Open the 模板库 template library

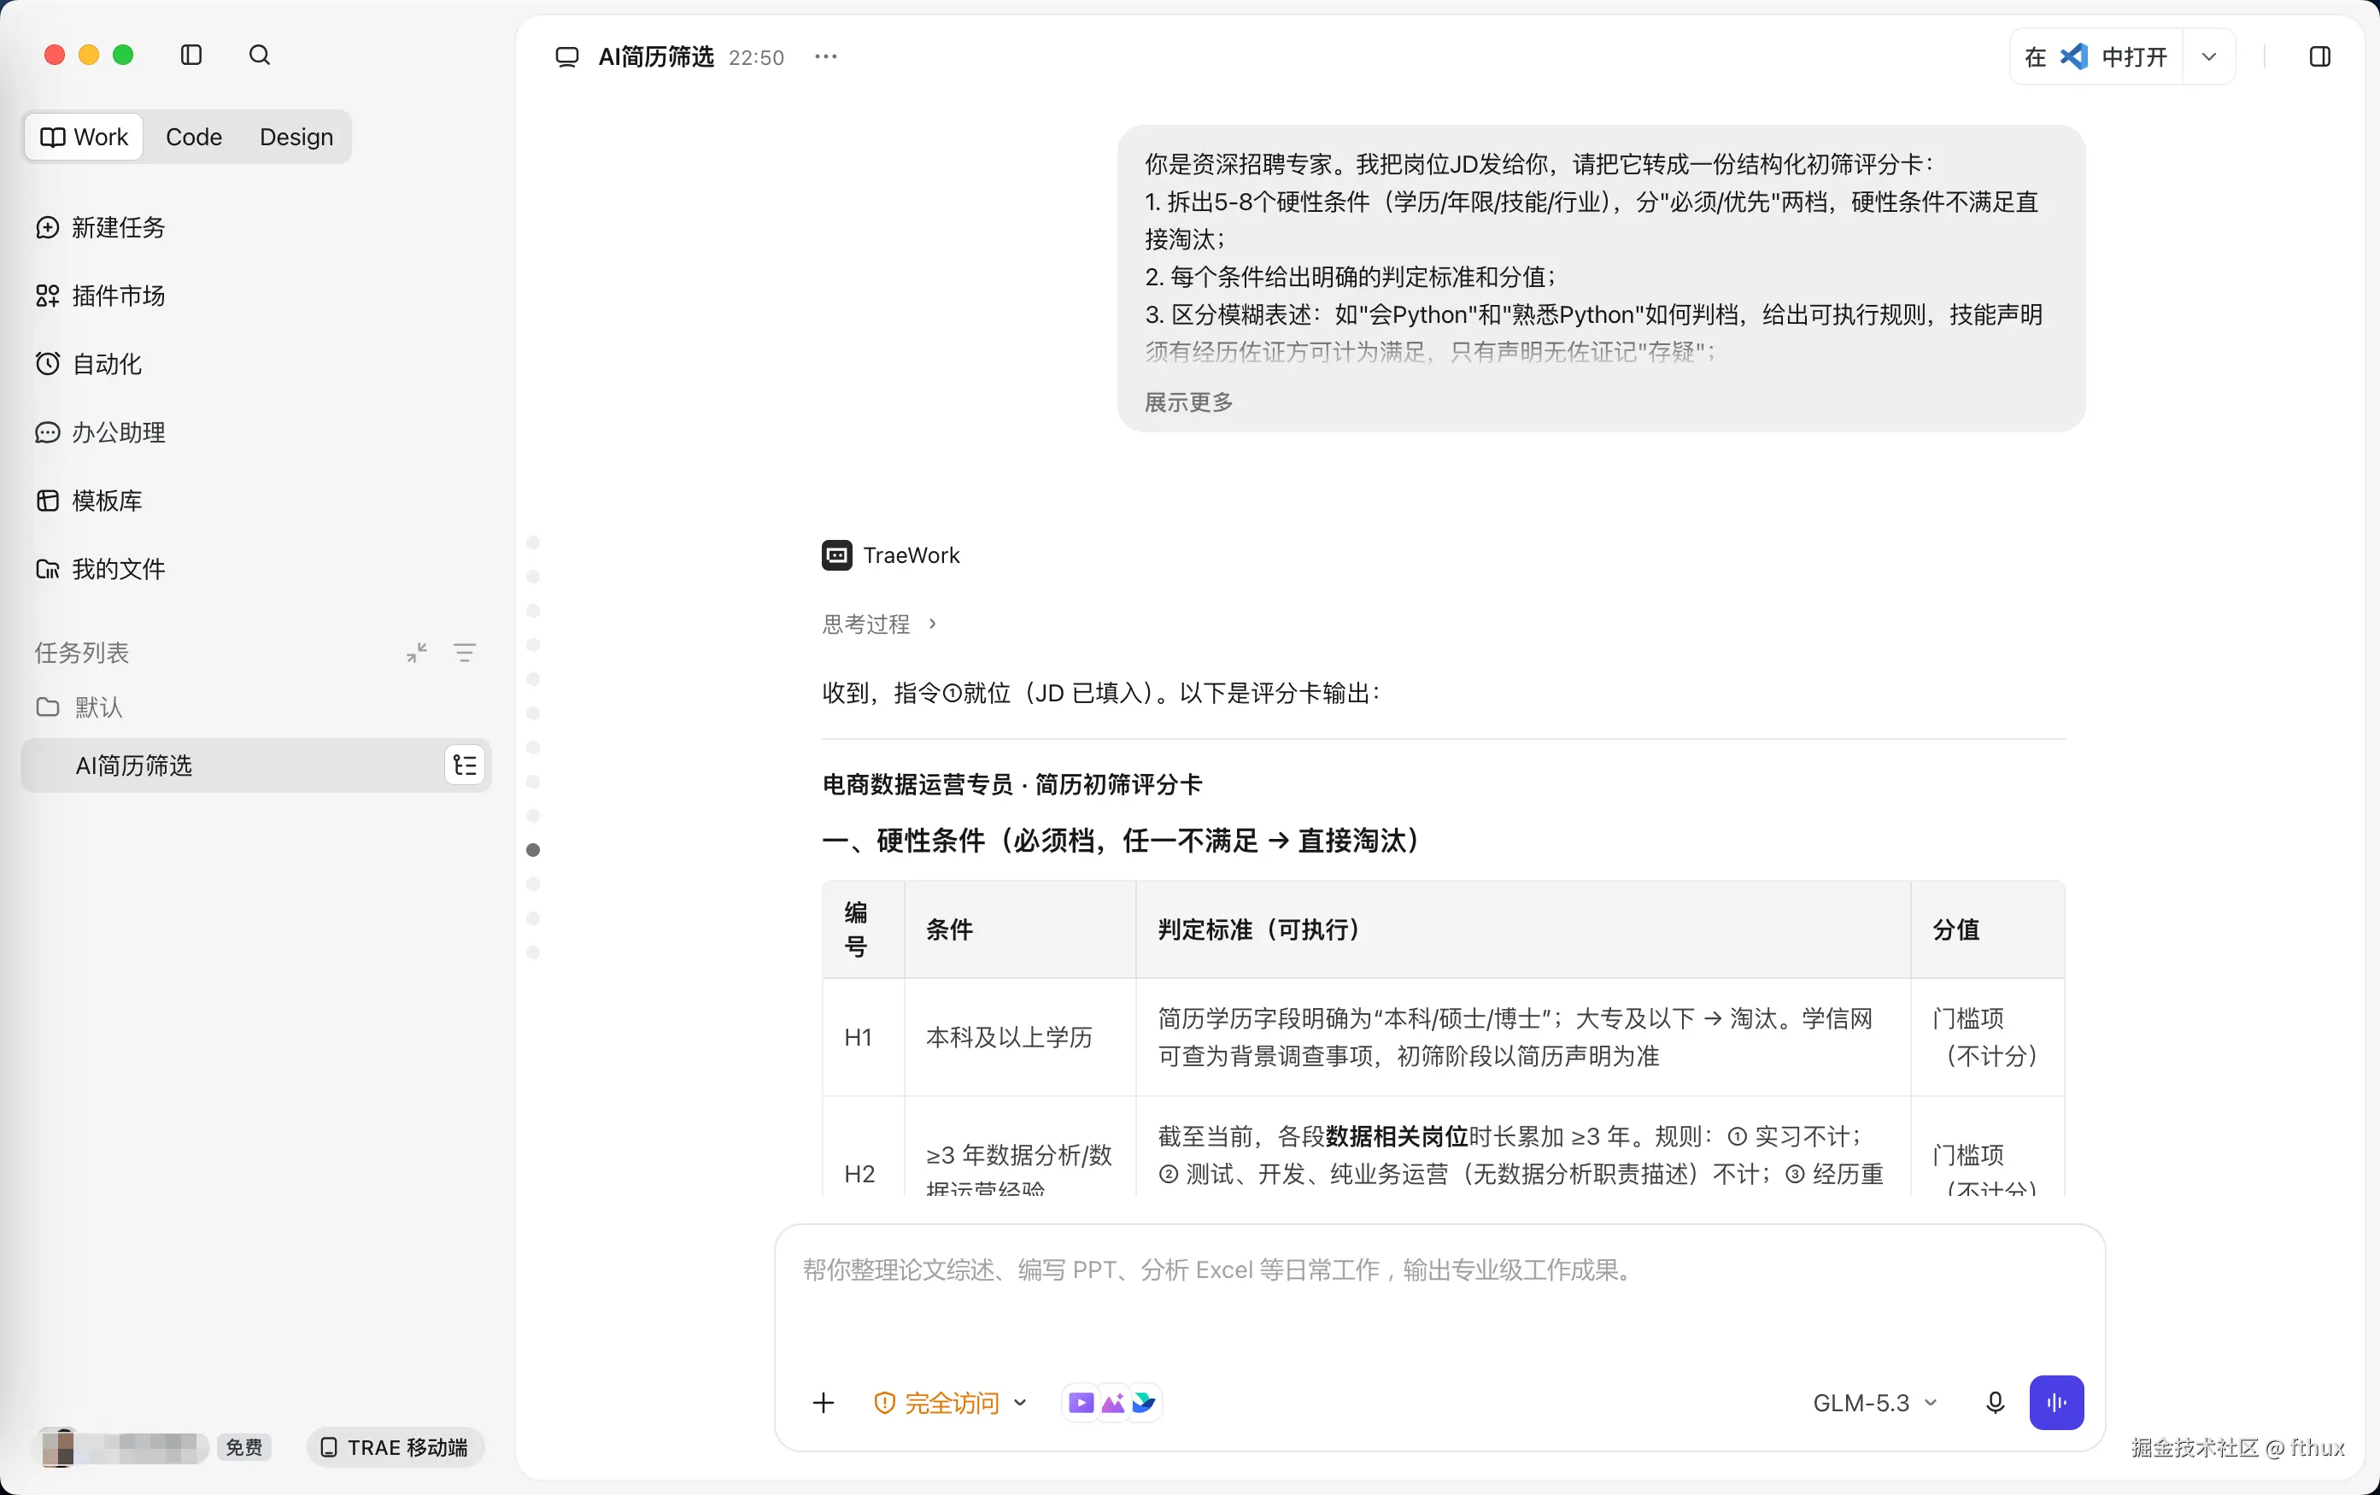point(89,500)
